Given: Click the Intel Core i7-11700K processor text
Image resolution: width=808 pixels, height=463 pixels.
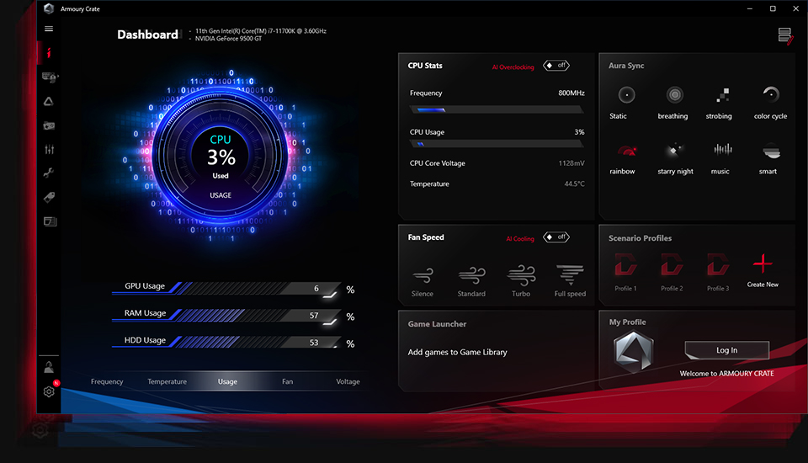Looking at the screenshot, I should [x=260, y=31].
